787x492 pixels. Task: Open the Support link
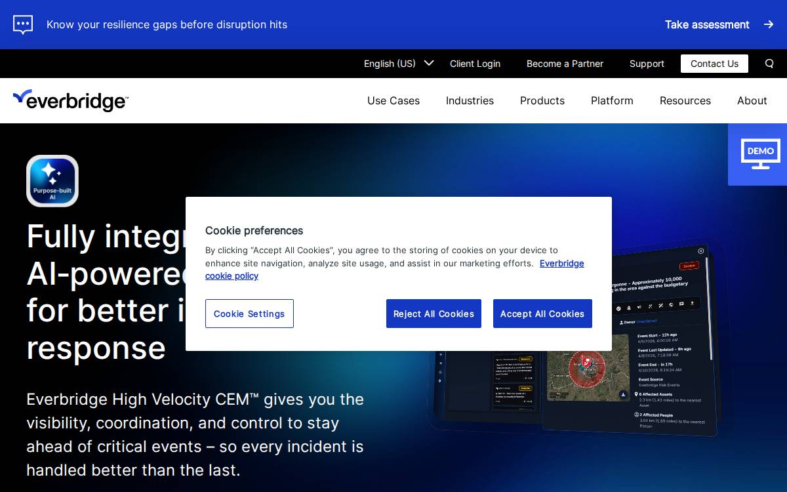(647, 64)
